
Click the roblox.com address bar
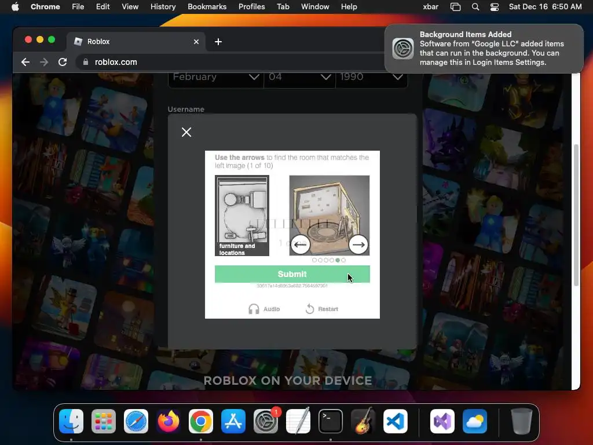[230, 62]
